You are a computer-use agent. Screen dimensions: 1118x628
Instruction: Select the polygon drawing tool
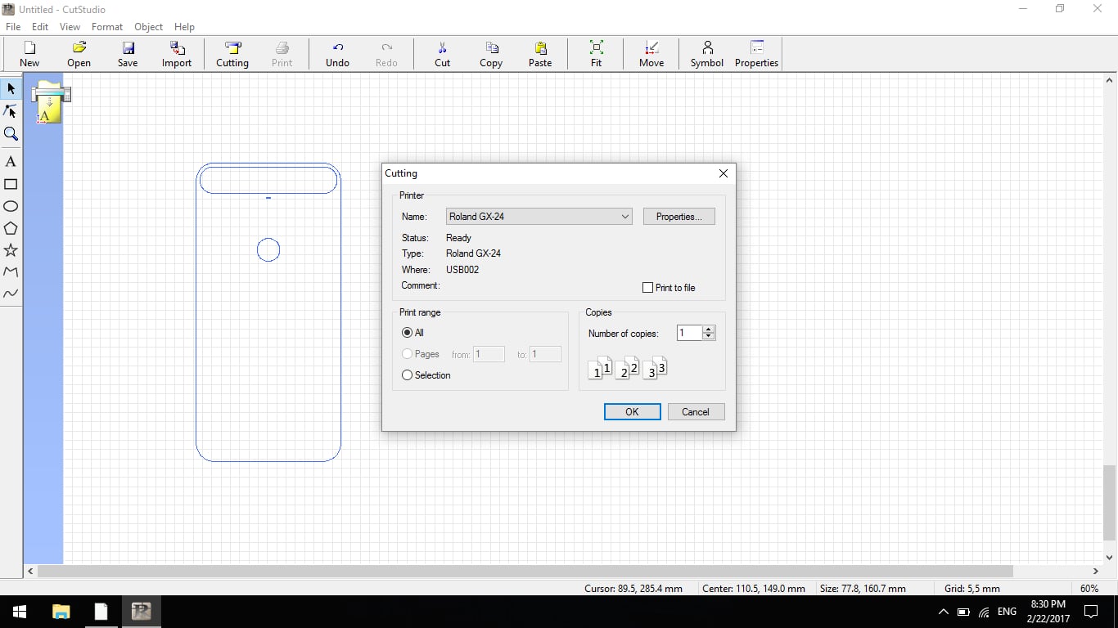(x=11, y=228)
